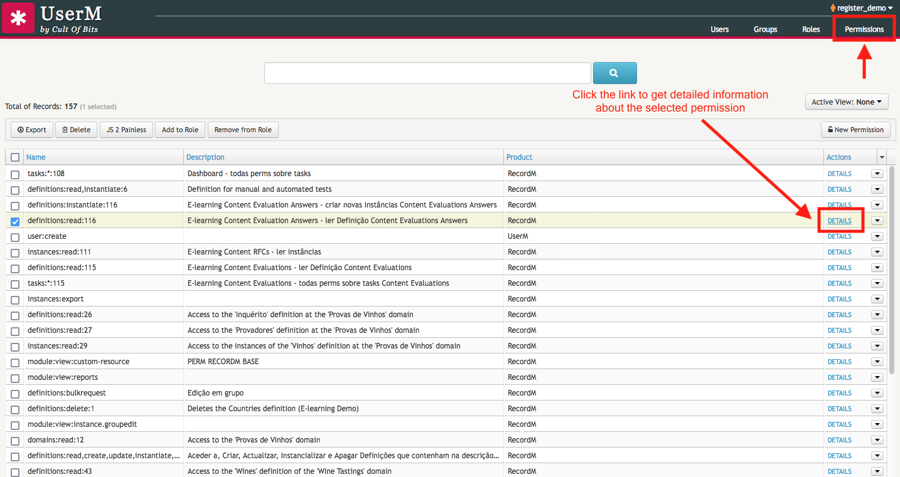
Task: Create a New Permission
Action: click(x=855, y=130)
